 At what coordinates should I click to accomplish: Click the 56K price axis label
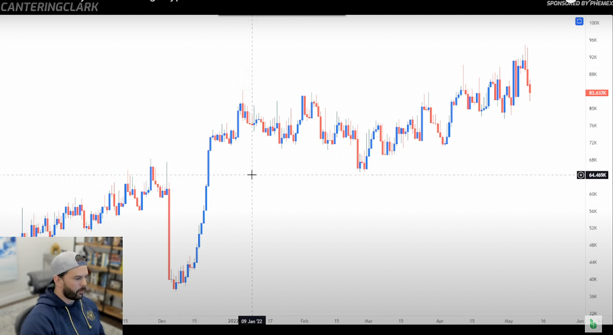(x=593, y=211)
